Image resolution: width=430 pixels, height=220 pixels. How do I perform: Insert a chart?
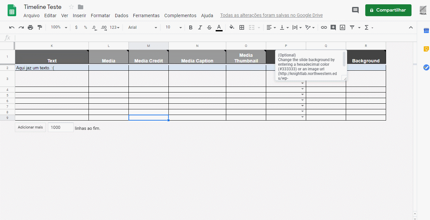click(342, 27)
